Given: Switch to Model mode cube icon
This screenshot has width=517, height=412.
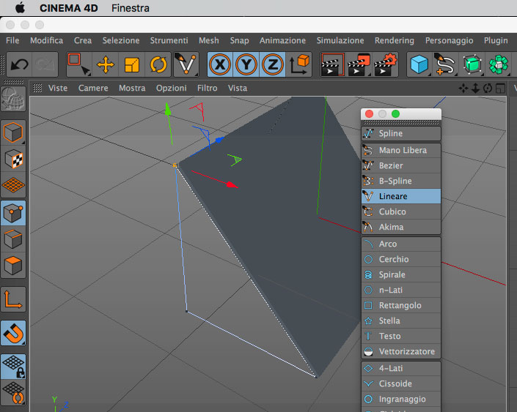Looking at the screenshot, I should 13,132.
